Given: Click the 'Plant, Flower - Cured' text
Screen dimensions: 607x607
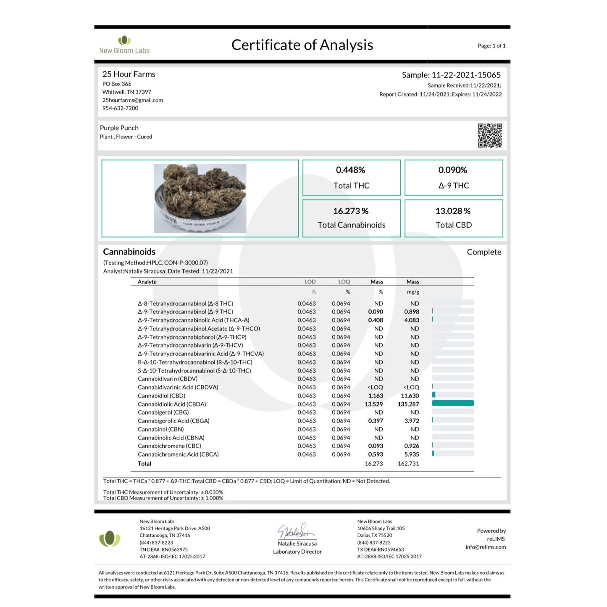Looking at the screenshot, I should 126,137.
